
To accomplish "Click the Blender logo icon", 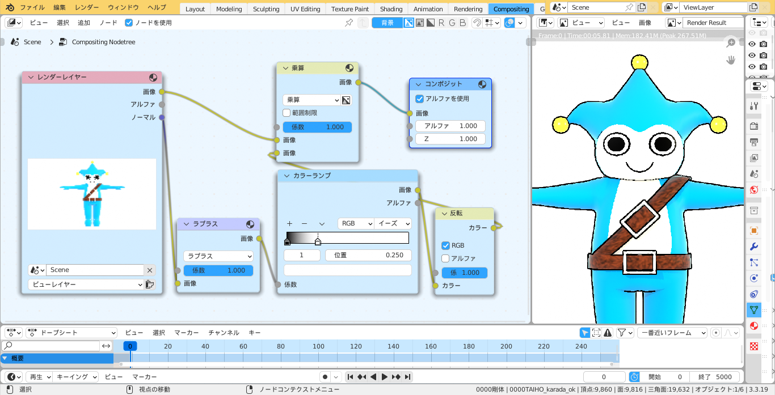I will pyautogui.click(x=10, y=8).
